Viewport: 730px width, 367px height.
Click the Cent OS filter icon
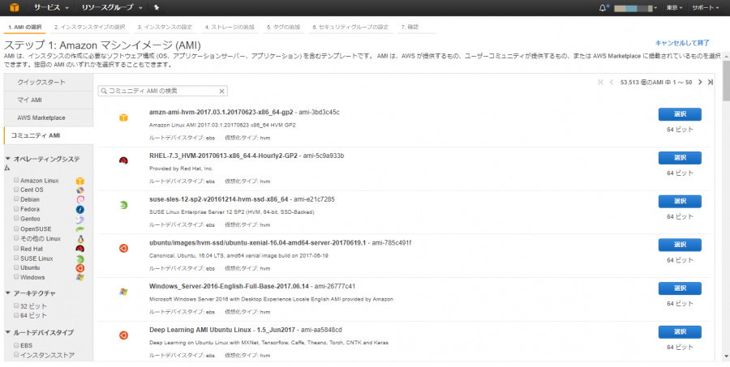[80, 190]
